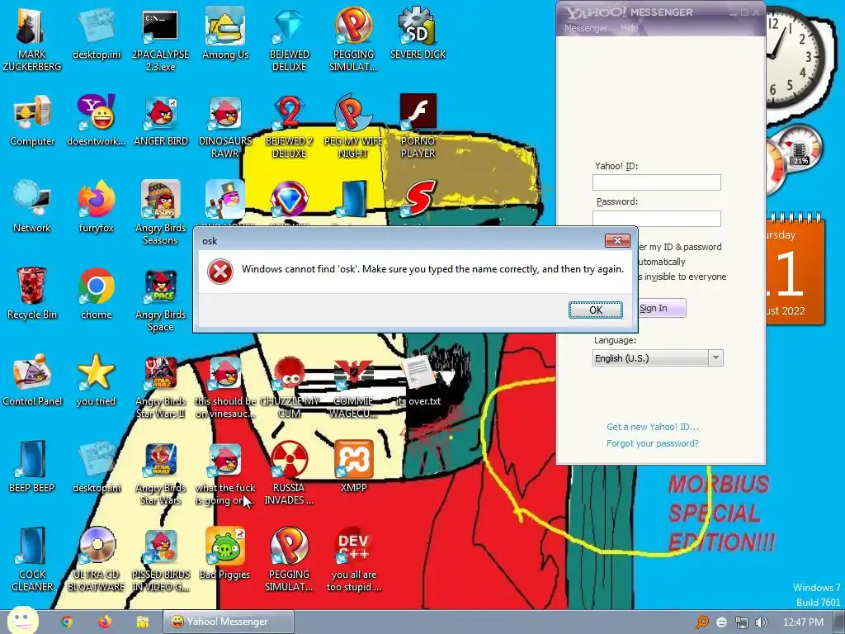Launch the furryfox browser shortcut

pos(96,207)
